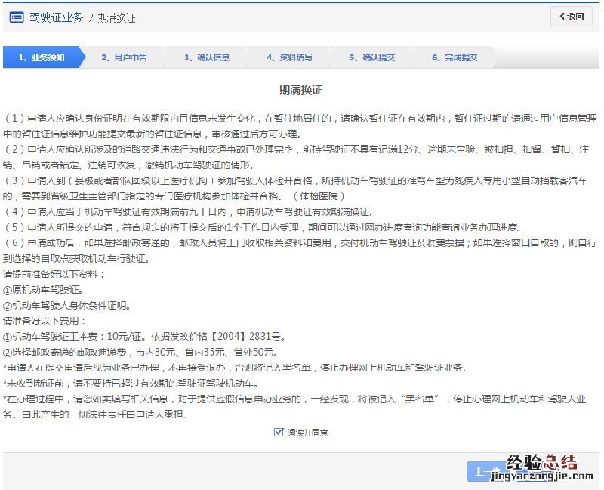Viewport: 604px width, 490px height.
Task: Click the centered 期满换证 page heading
Action: click(x=300, y=90)
